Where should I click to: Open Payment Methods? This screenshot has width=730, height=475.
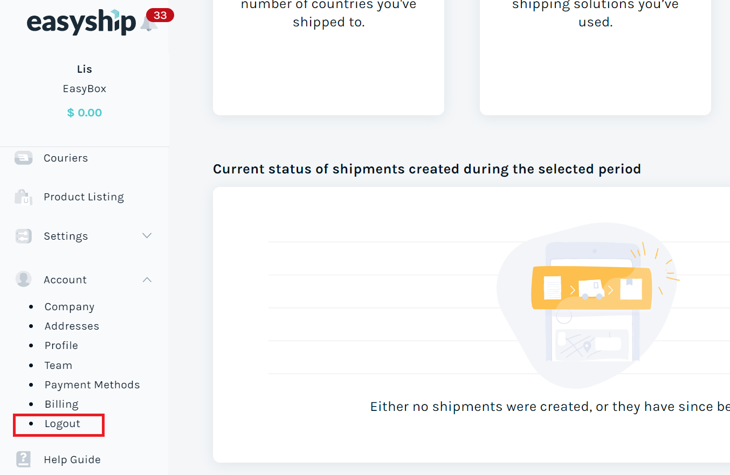tap(92, 385)
